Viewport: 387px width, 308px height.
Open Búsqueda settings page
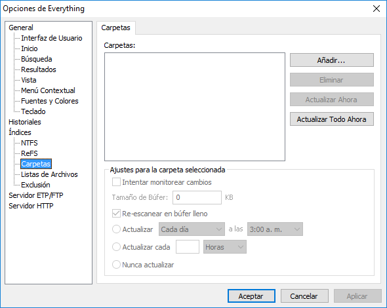pyautogui.click(x=37, y=59)
